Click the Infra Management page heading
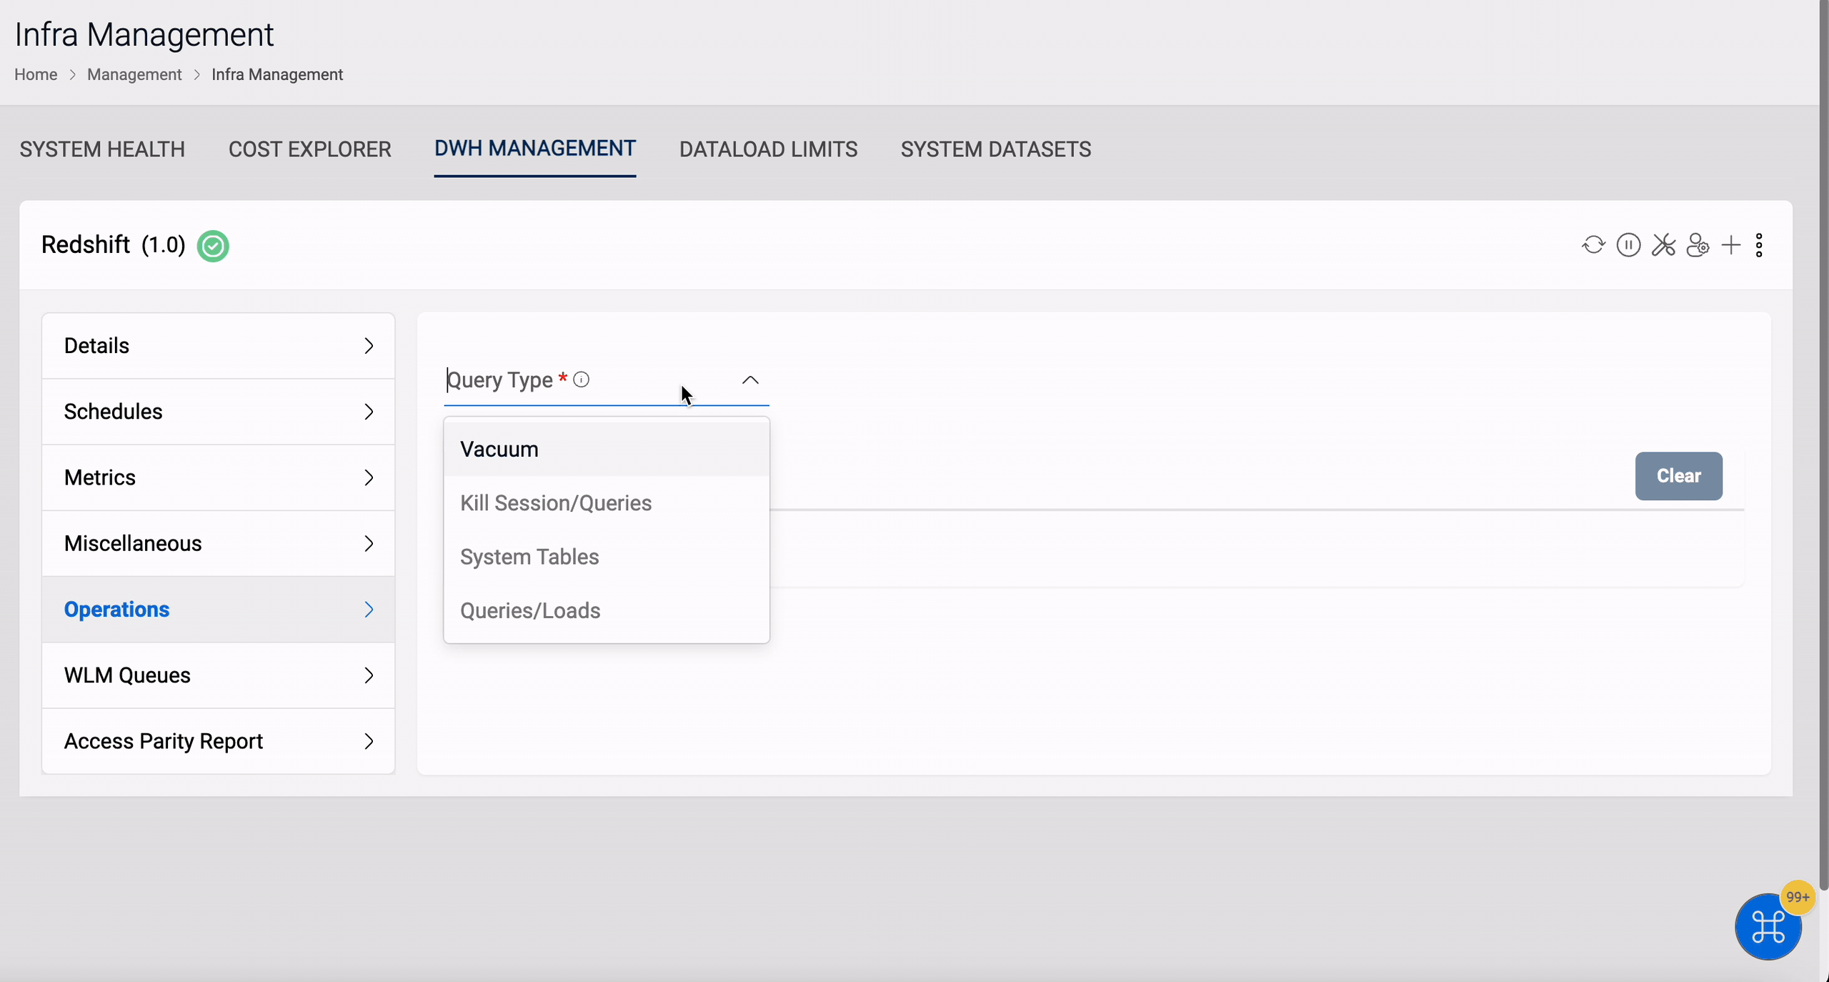This screenshot has width=1829, height=982. pos(144,34)
